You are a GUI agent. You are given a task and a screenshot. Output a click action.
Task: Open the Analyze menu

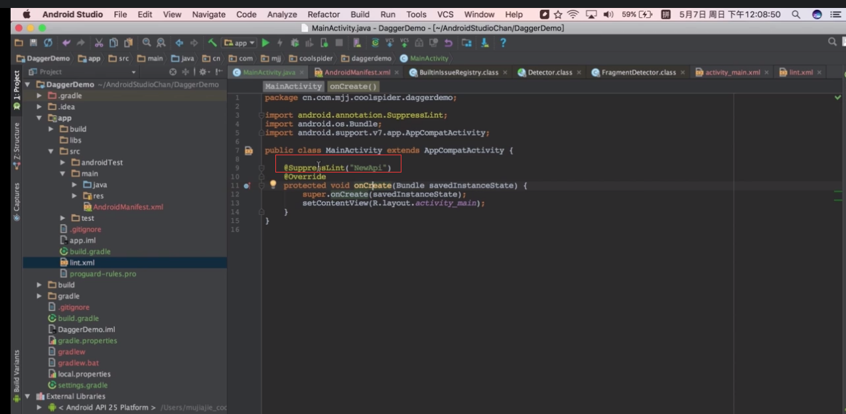[282, 14]
